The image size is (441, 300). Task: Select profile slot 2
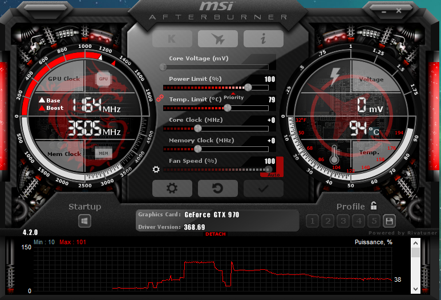(x=327, y=221)
